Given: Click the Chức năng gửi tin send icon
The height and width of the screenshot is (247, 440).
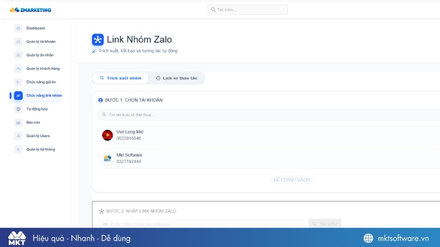Looking at the screenshot, I should [18, 82].
